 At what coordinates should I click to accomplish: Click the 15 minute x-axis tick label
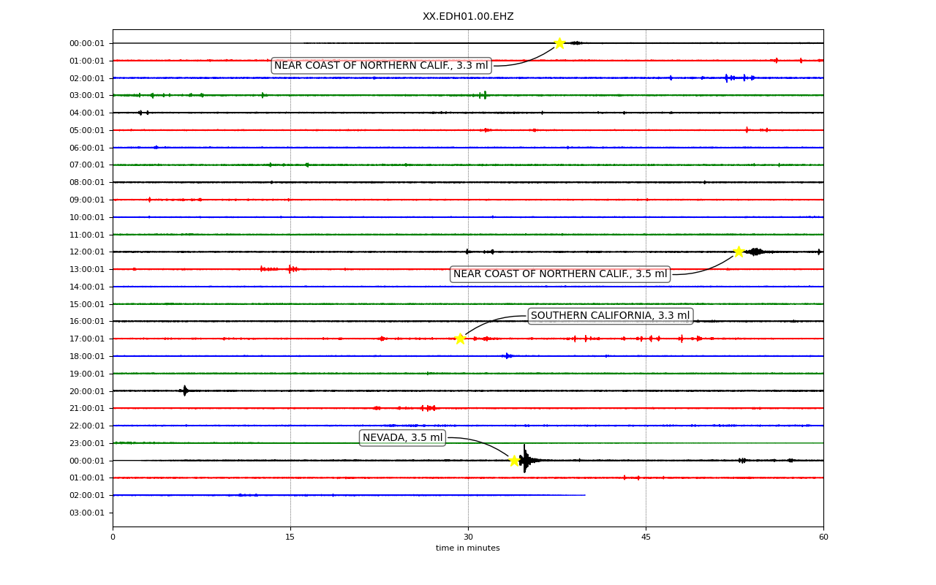point(290,537)
